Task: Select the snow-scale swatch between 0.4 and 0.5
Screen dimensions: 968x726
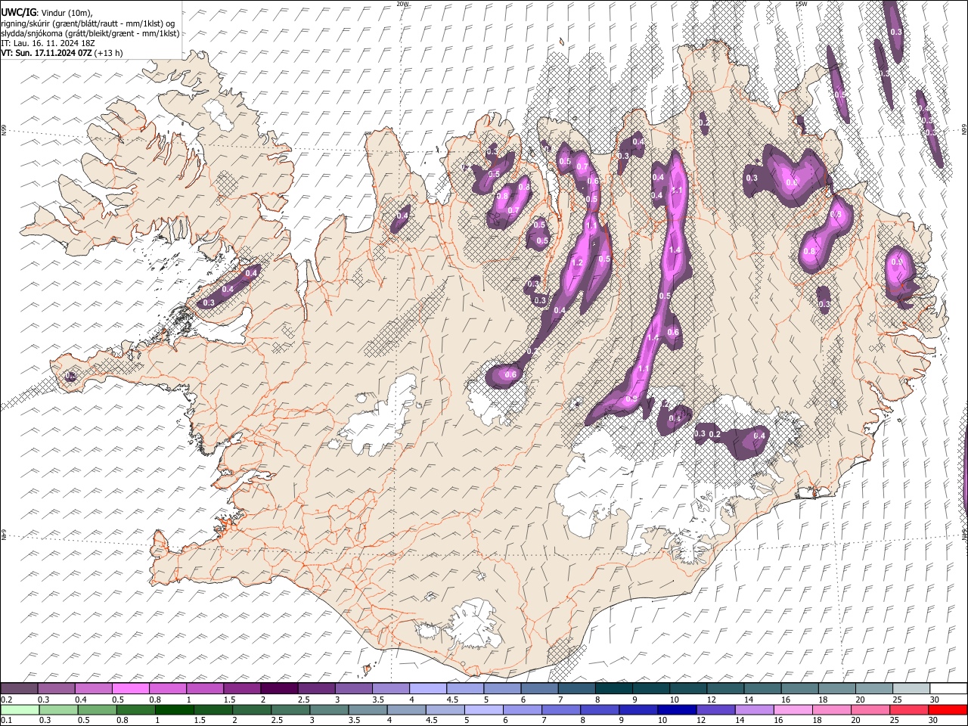Action: (93, 689)
